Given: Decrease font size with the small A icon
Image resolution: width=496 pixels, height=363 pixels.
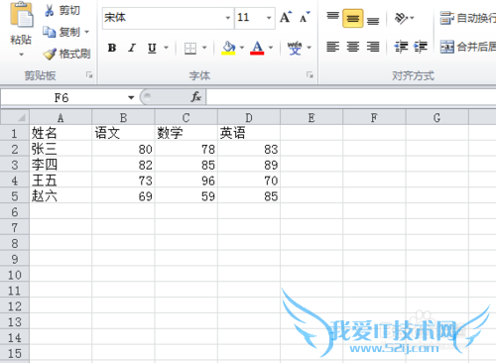Looking at the screenshot, I should (305, 17).
